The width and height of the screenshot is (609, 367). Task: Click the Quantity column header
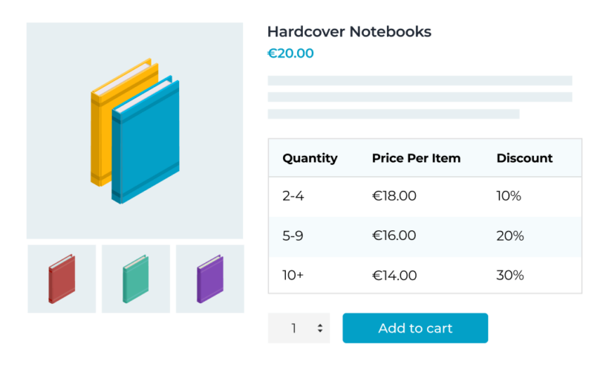tap(310, 158)
